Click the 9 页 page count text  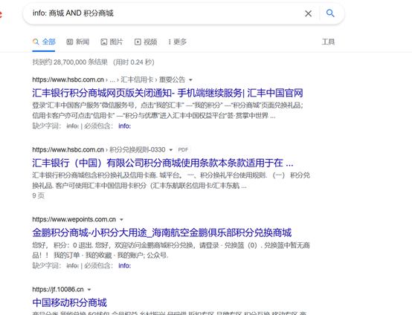pos(39,195)
